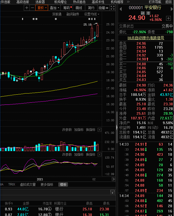Viewport: 174px width, 216px height.
Task: Show more top menu items via >> chevron
Action: coord(128,2)
